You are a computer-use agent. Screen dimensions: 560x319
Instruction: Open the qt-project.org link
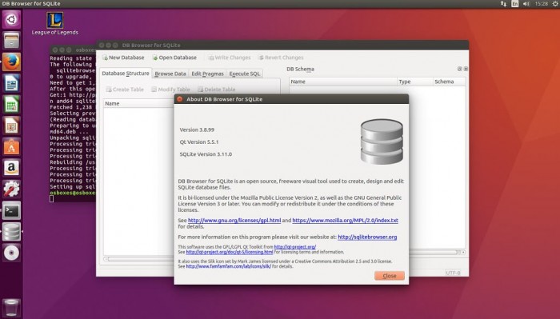pyautogui.click(x=294, y=247)
